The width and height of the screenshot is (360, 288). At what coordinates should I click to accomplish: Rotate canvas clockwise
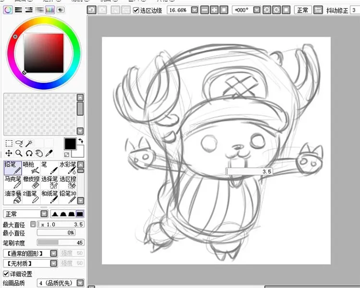[x=276, y=10]
